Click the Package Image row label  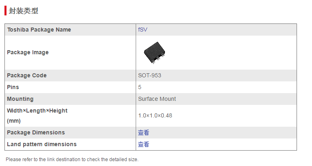click(28, 52)
